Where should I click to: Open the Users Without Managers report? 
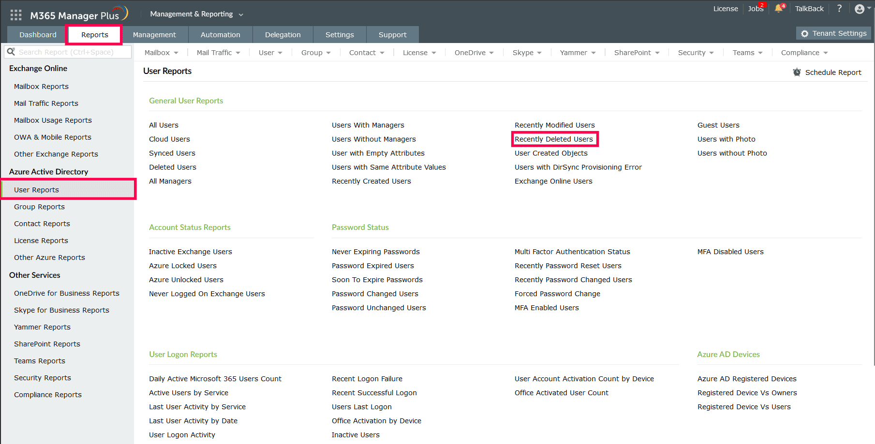(x=374, y=139)
